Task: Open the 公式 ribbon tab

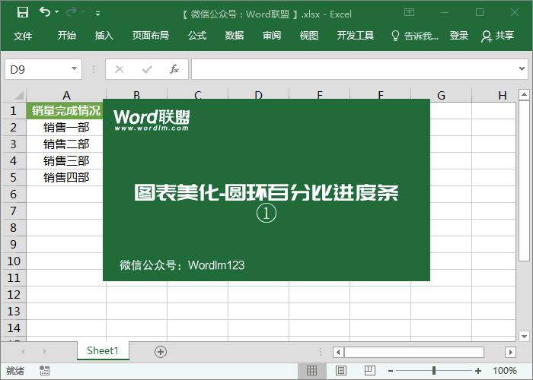Action: pos(197,36)
